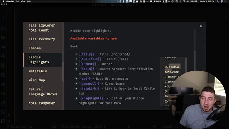Click the {{author}} variable text

click(87, 64)
